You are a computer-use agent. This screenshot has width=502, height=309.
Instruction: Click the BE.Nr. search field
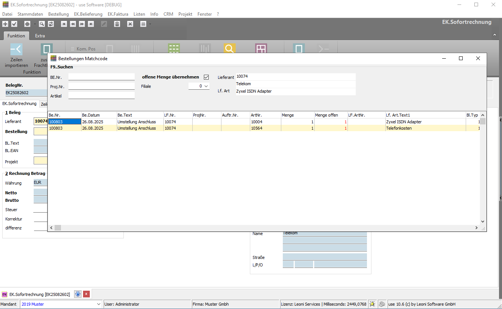tap(101, 77)
